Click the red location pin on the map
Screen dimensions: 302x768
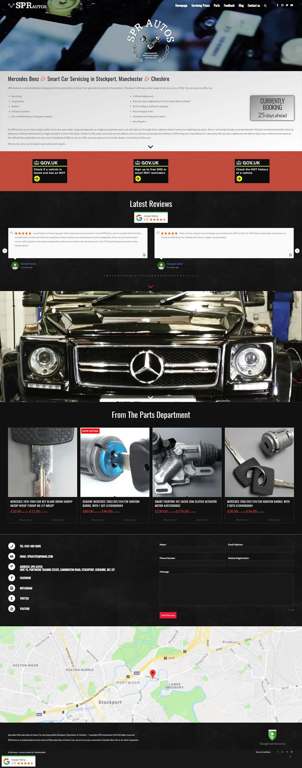(153, 674)
